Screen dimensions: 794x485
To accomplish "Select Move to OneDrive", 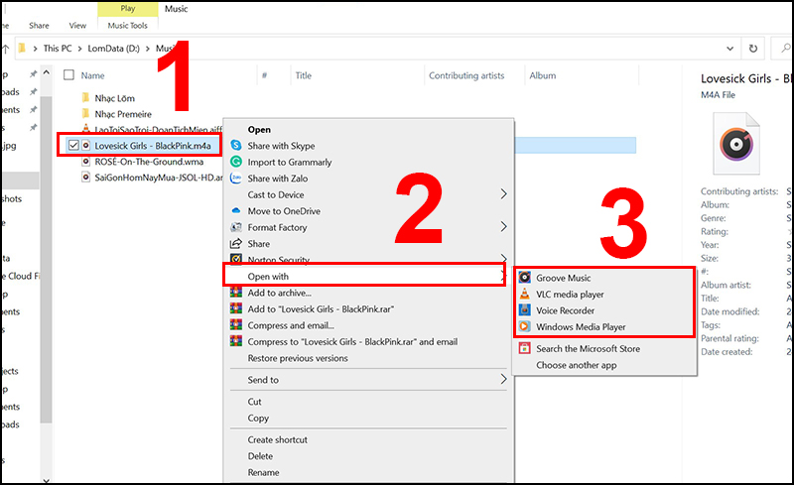I will 284,211.
